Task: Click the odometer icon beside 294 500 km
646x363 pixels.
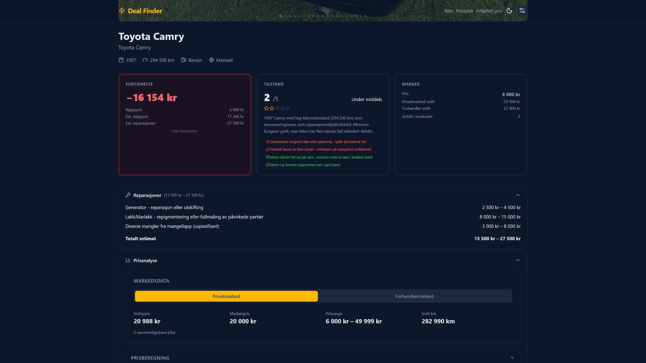Action: coord(145,60)
